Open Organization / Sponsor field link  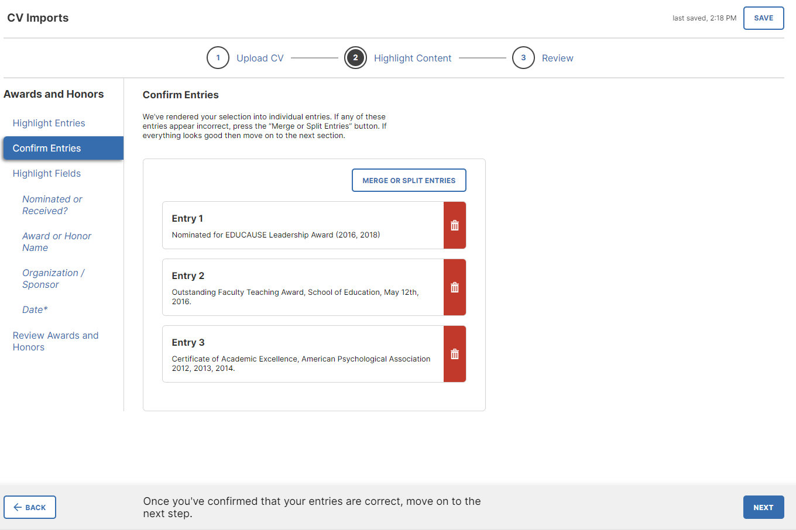click(x=53, y=278)
